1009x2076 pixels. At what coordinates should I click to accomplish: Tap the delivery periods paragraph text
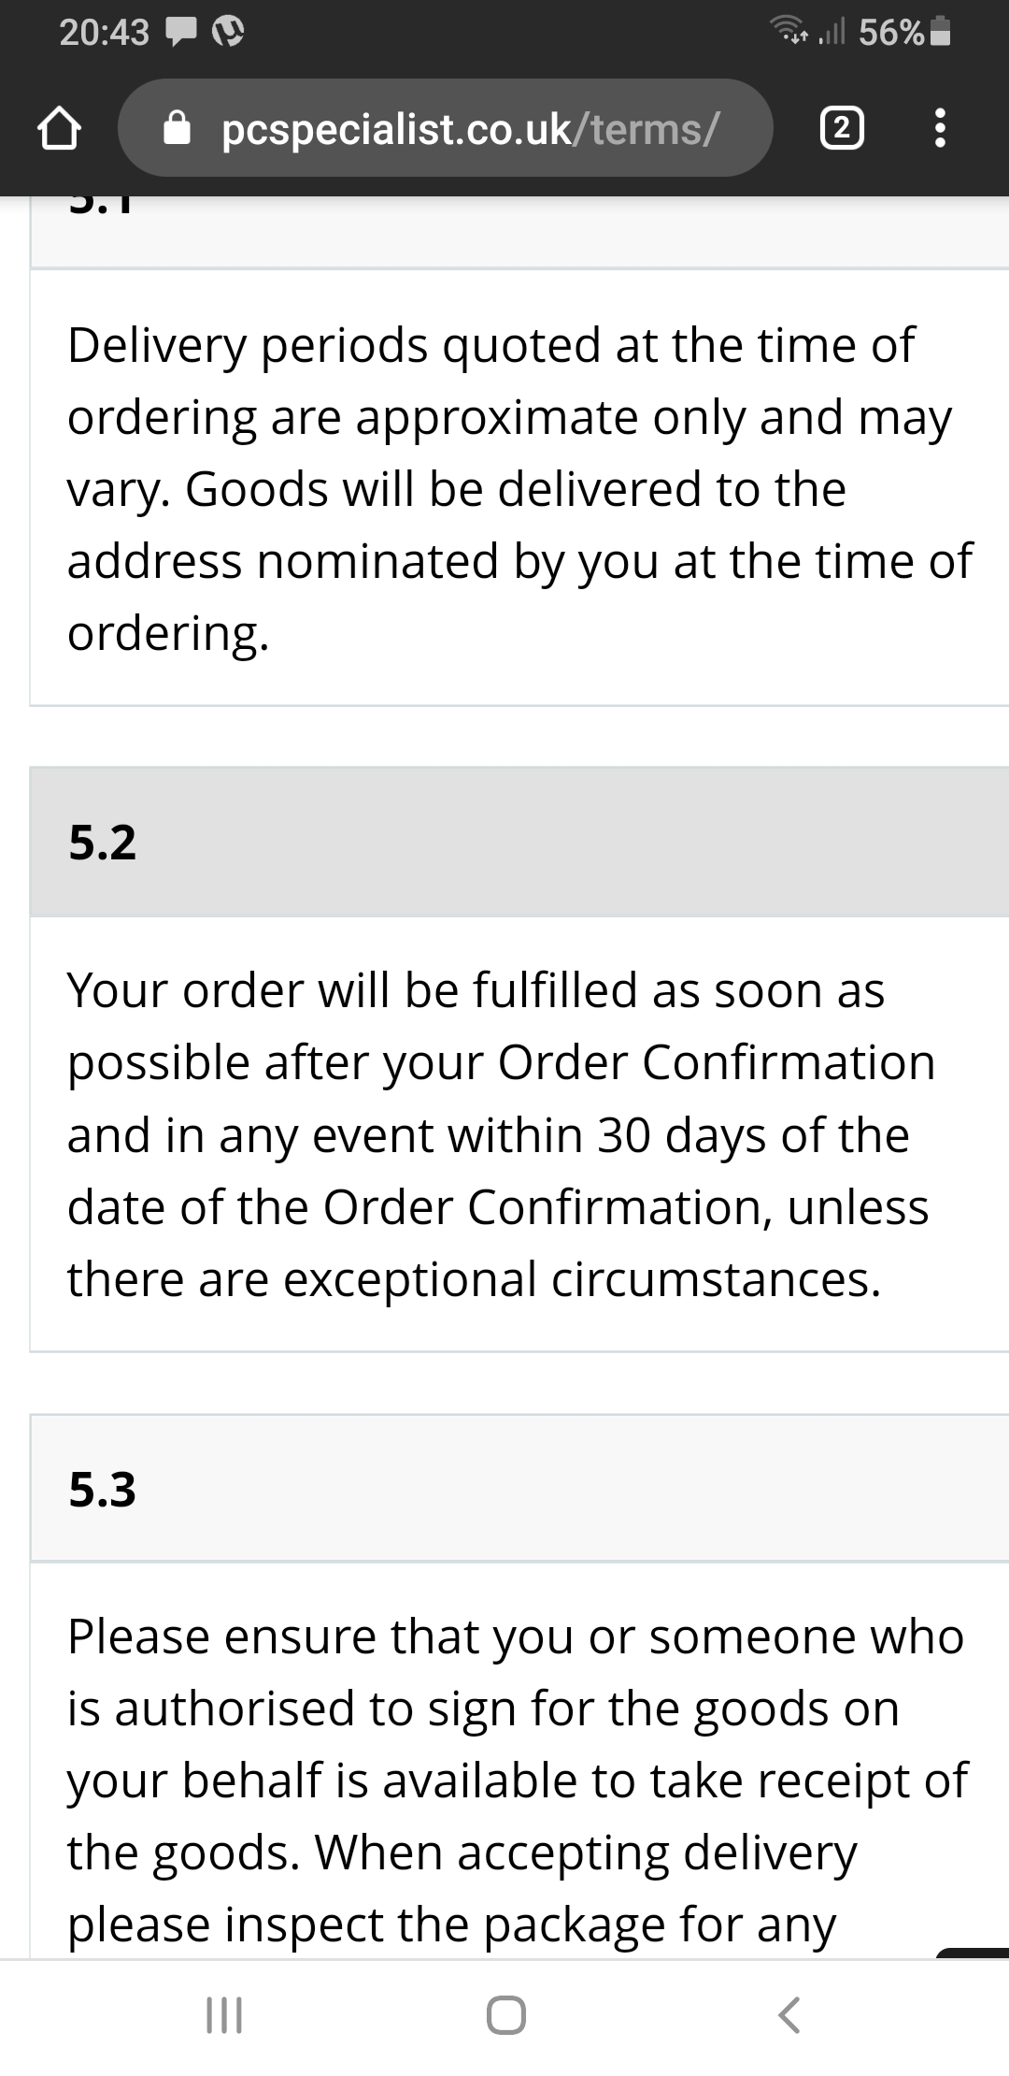pos(519,488)
